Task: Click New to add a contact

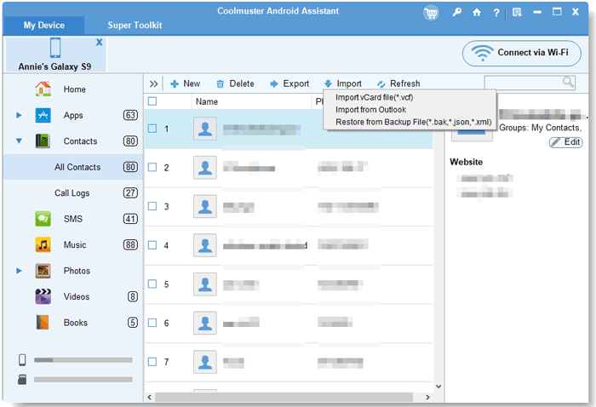Action: (x=185, y=83)
